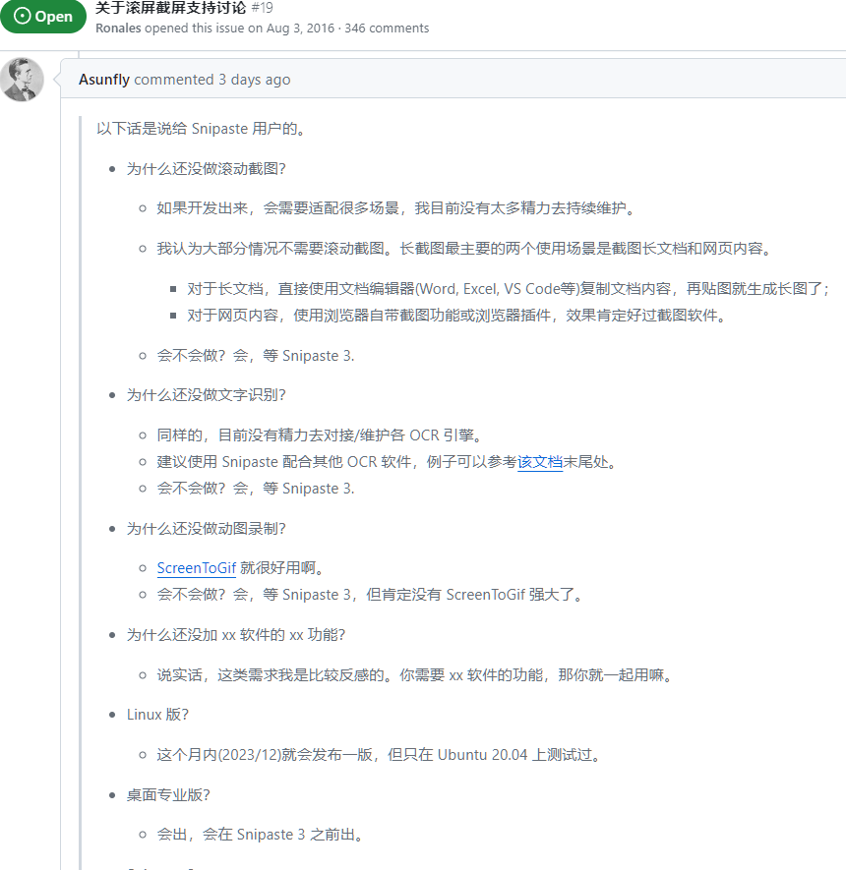Click Asunfly username in comment header
This screenshot has height=870, width=846.
click(x=104, y=80)
